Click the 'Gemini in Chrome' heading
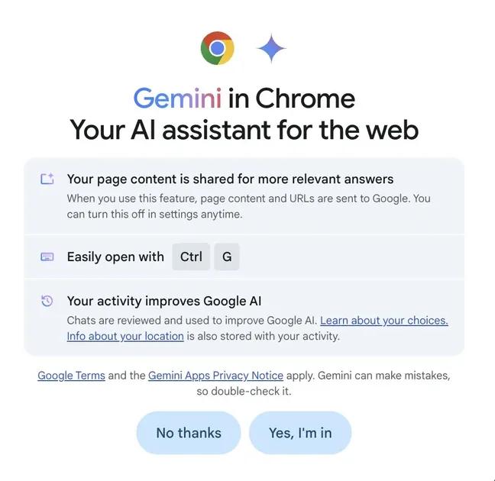495x481 pixels. click(x=244, y=98)
